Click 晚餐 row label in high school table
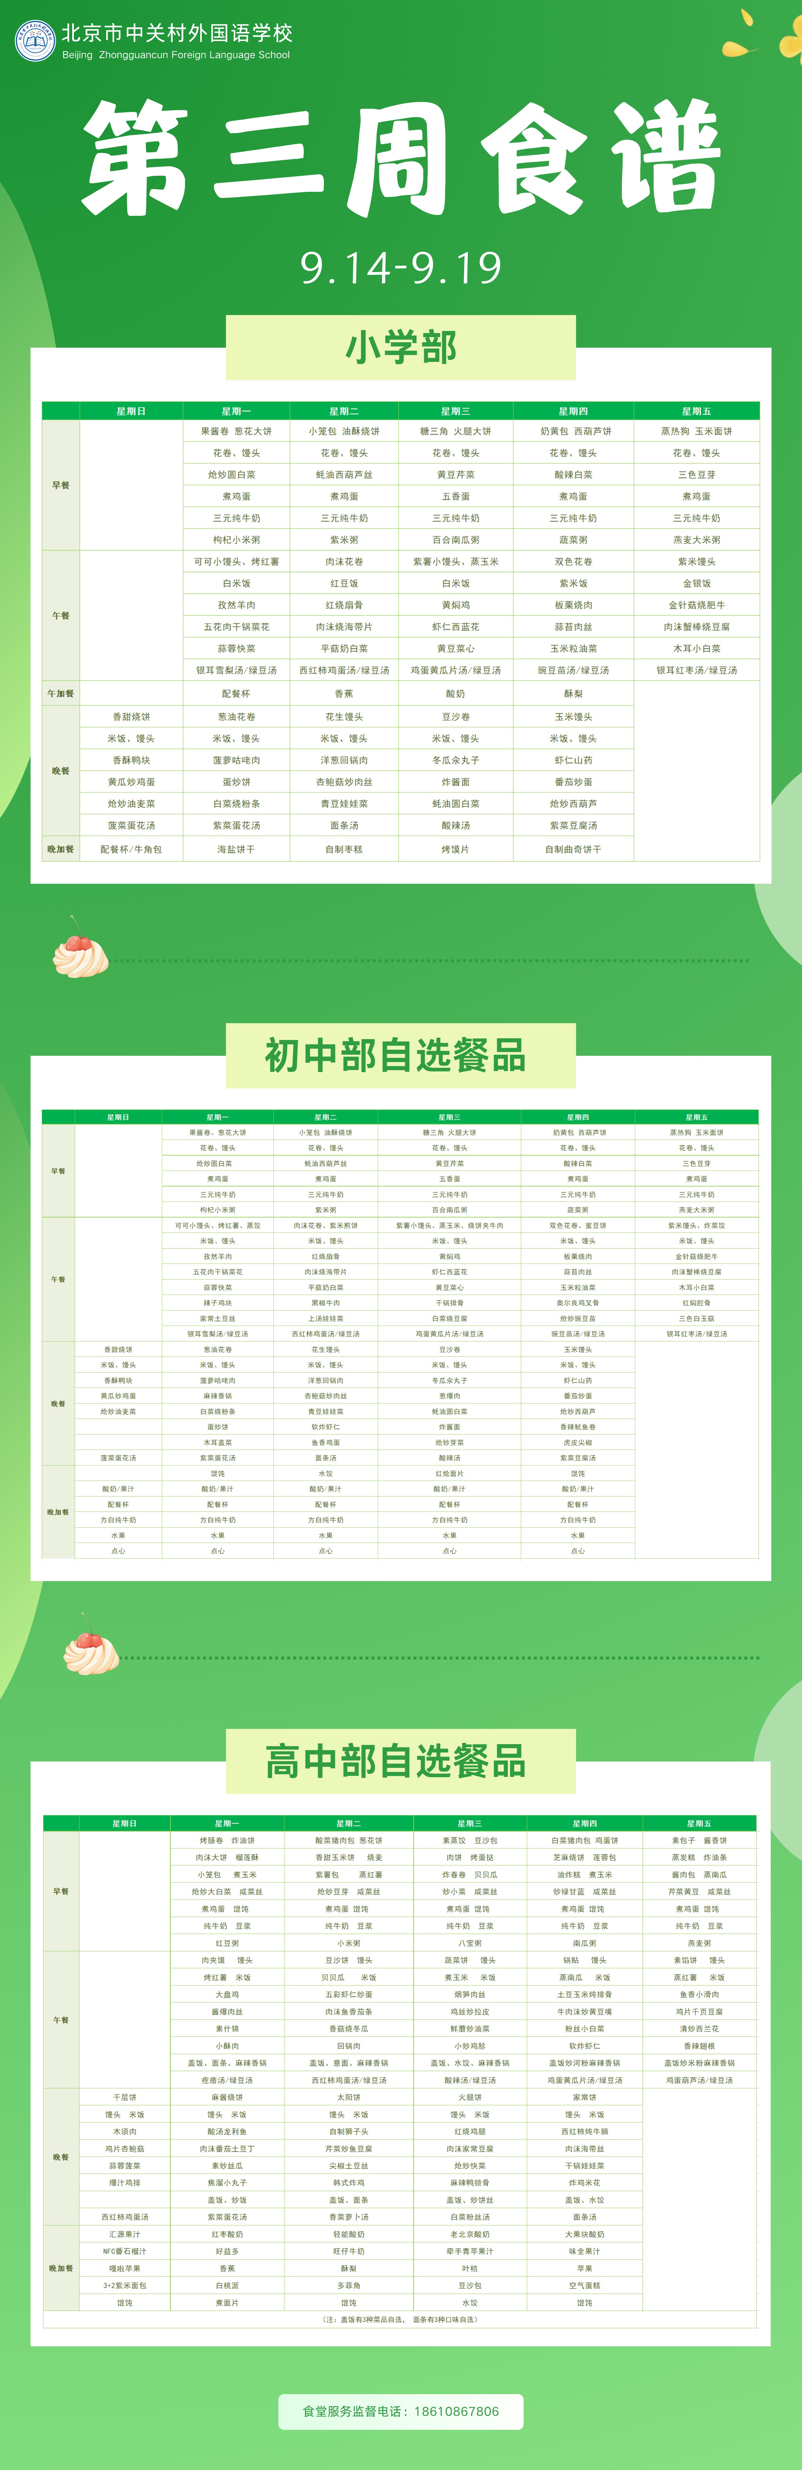This screenshot has width=802, height=2470. 60,2157
